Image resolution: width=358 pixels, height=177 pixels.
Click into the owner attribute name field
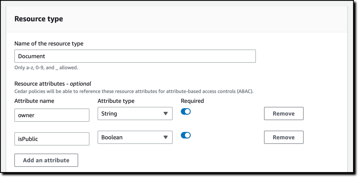(52, 115)
